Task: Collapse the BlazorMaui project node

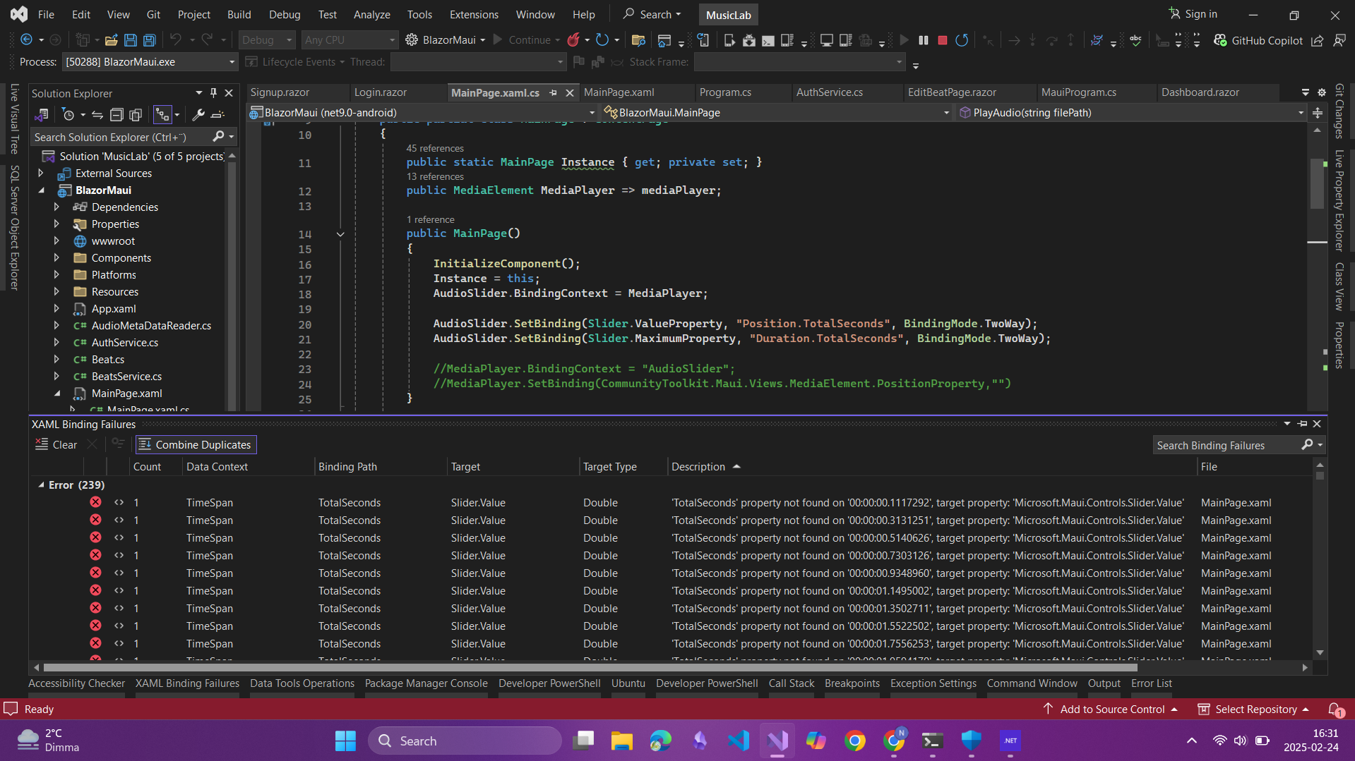Action: point(41,190)
